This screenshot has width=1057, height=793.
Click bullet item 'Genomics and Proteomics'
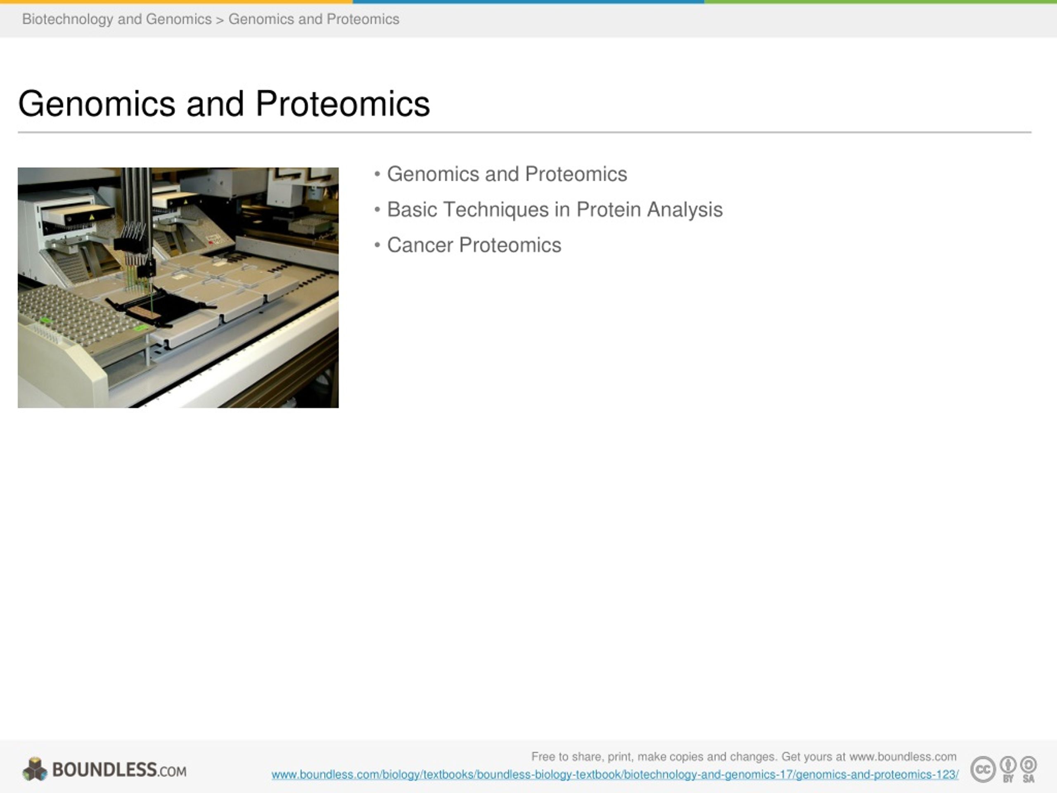[507, 174]
